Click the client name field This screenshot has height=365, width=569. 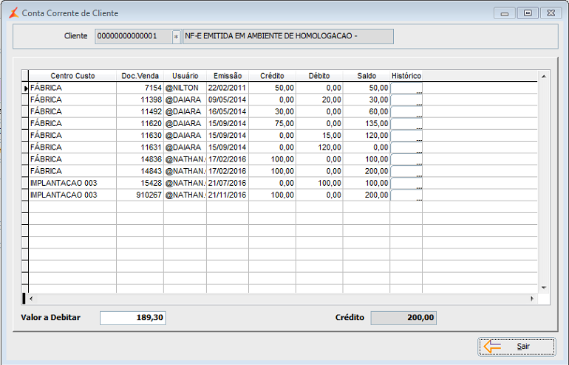pos(288,37)
